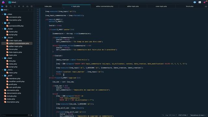This screenshot has height=117, width=208.
Task: Select editer-commentaire.php in the file tree
Action: click(x=17, y=43)
